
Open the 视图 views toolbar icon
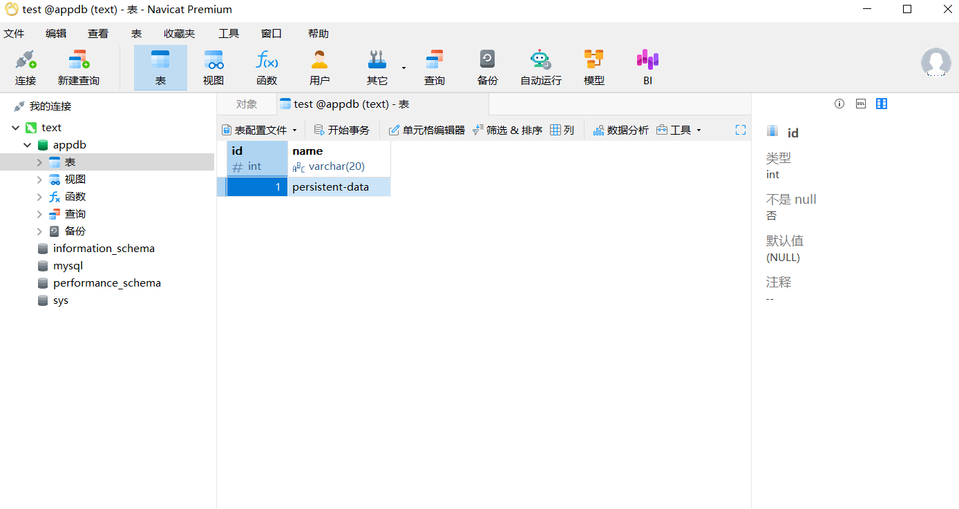(x=213, y=68)
